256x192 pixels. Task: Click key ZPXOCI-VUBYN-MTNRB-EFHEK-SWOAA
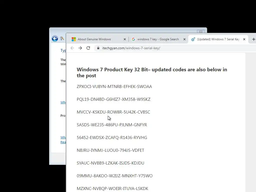[114, 86]
